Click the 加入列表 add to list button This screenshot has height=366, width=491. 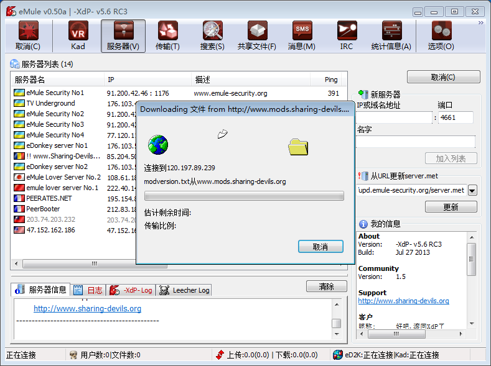click(x=451, y=158)
